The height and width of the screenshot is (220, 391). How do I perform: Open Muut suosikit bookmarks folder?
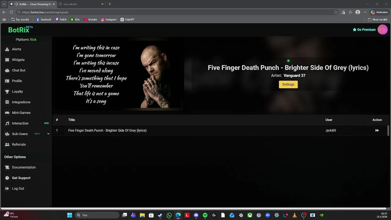pyautogui.click(x=378, y=20)
